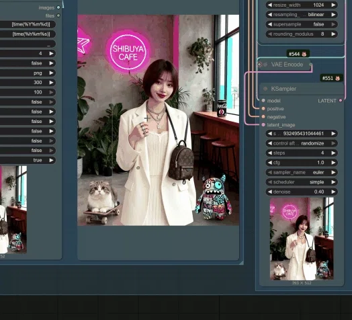Click the 'files' output label
The width and height of the screenshot is (352, 320).
click(50, 15)
